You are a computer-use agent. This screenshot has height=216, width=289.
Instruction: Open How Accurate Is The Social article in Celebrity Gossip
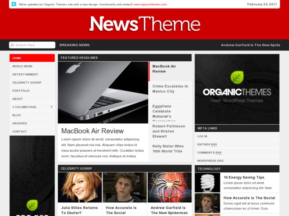coord(121,210)
